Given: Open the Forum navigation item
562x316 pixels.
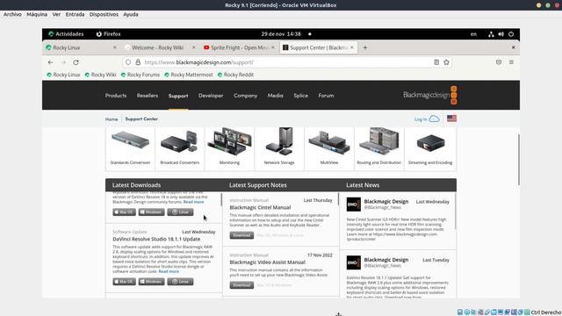Looking at the screenshot, I should click(326, 96).
